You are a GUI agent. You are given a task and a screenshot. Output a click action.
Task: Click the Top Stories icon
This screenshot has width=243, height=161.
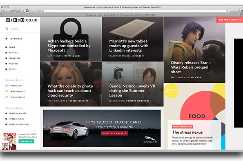tap(7, 39)
